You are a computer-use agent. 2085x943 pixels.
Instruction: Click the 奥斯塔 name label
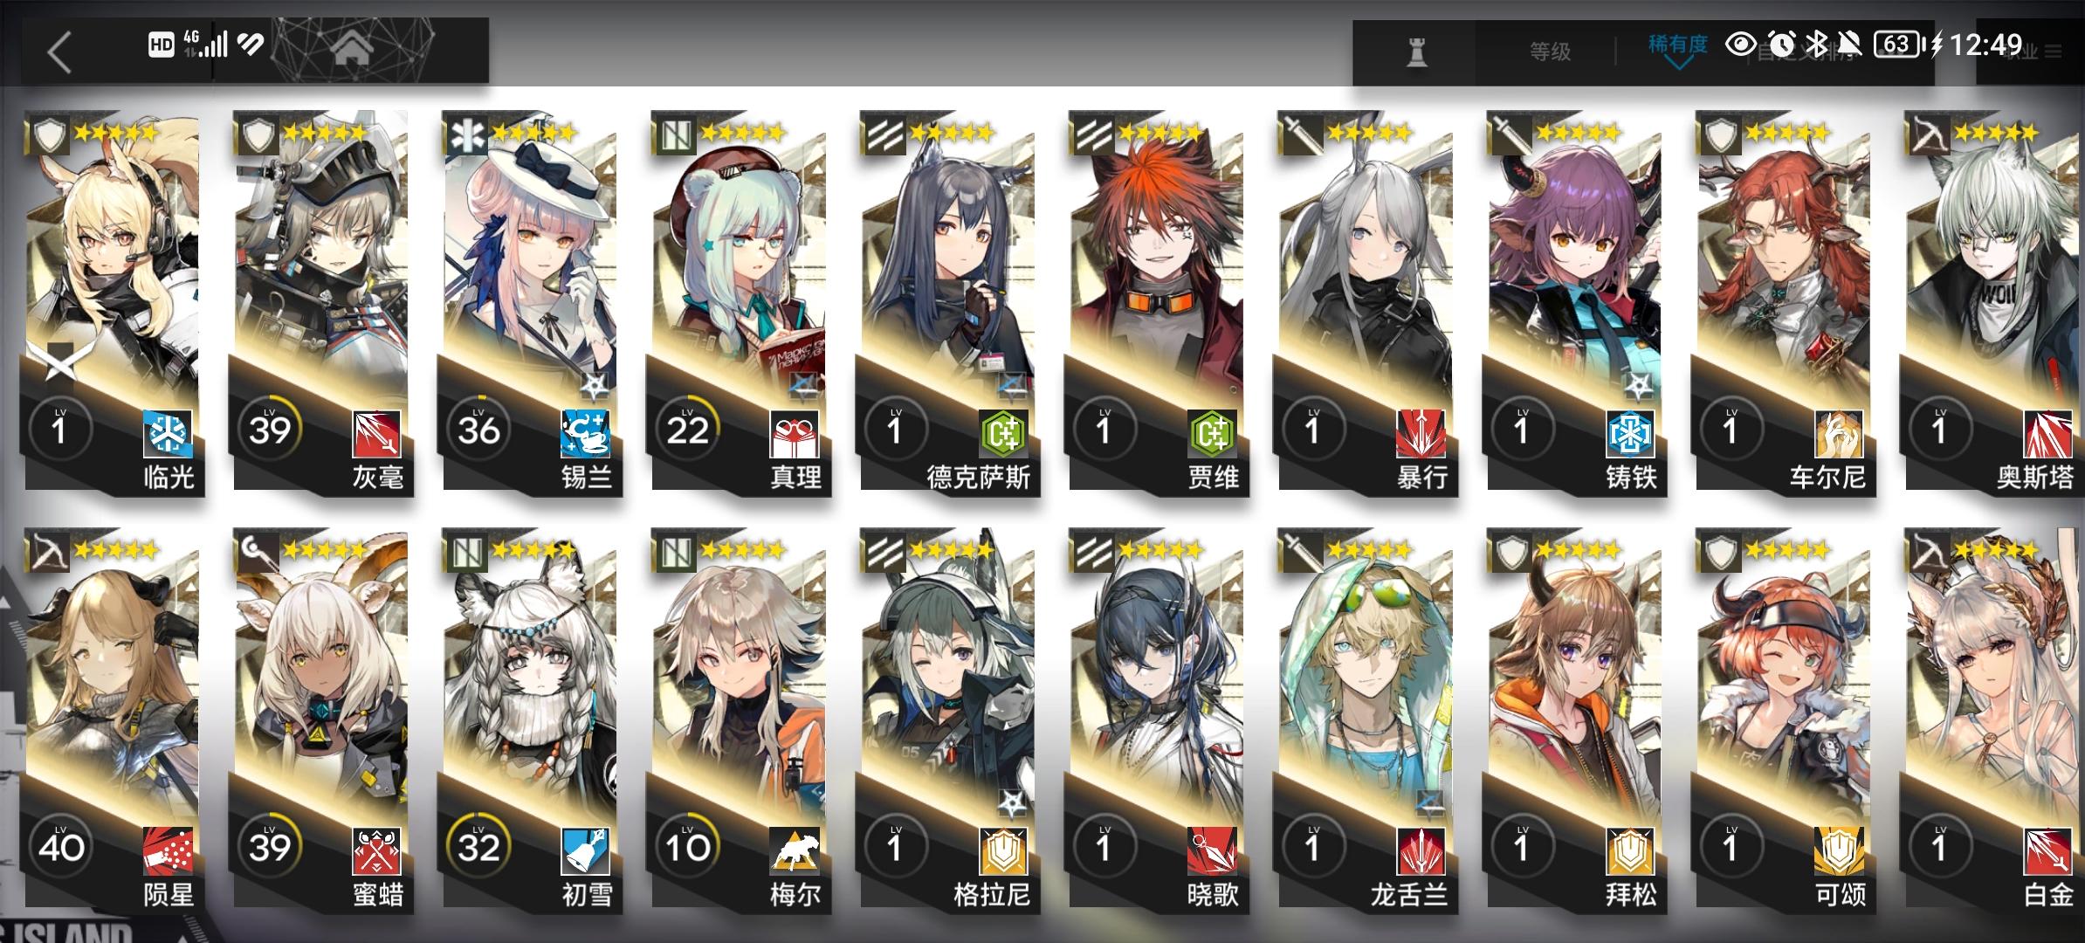(2034, 478)
